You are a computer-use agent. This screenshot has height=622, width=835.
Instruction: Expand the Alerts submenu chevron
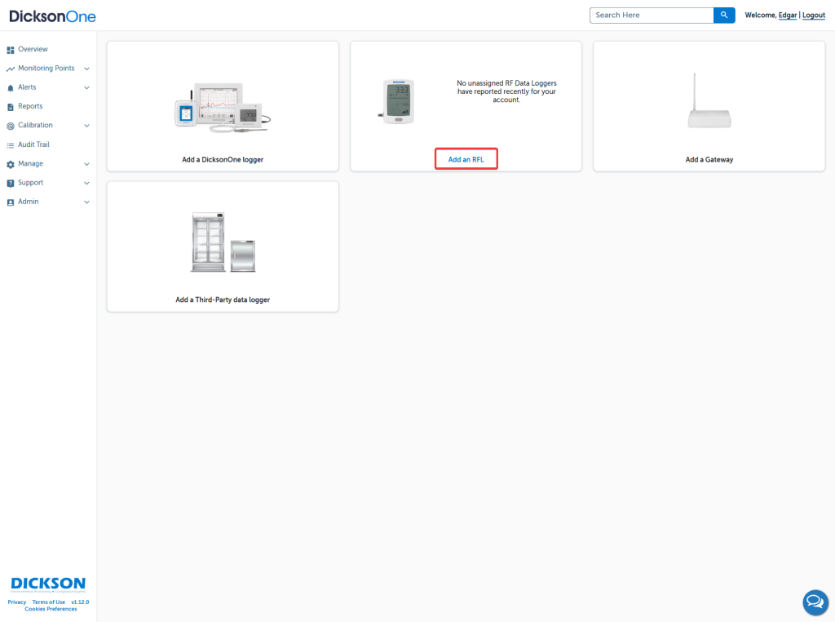86,87
